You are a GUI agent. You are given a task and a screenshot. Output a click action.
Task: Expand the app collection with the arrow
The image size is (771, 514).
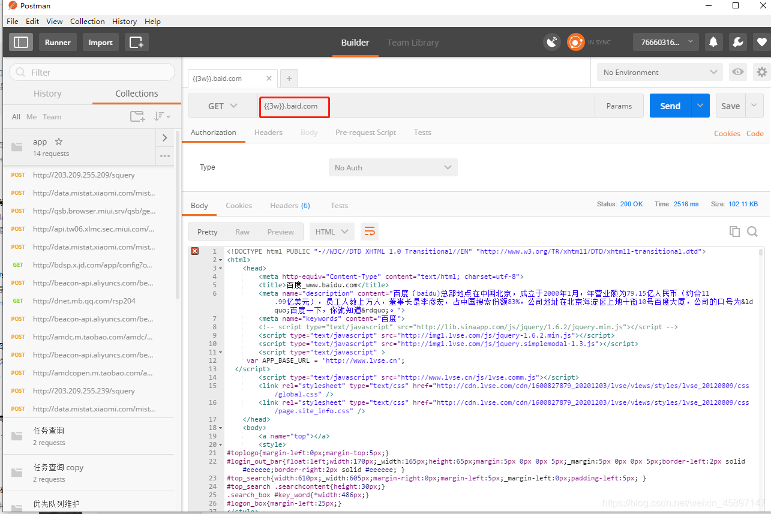tap(165, 138)
